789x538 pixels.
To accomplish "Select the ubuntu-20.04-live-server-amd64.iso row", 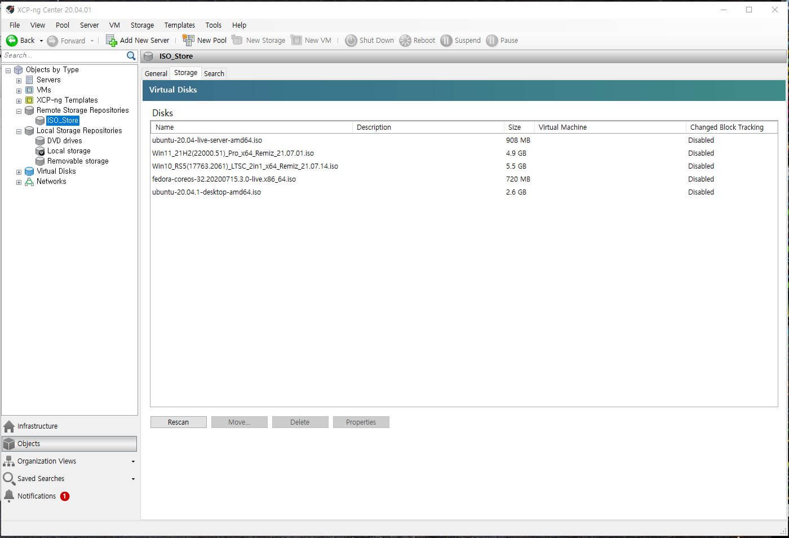I will pyautogui.click(x=464, y=140).
